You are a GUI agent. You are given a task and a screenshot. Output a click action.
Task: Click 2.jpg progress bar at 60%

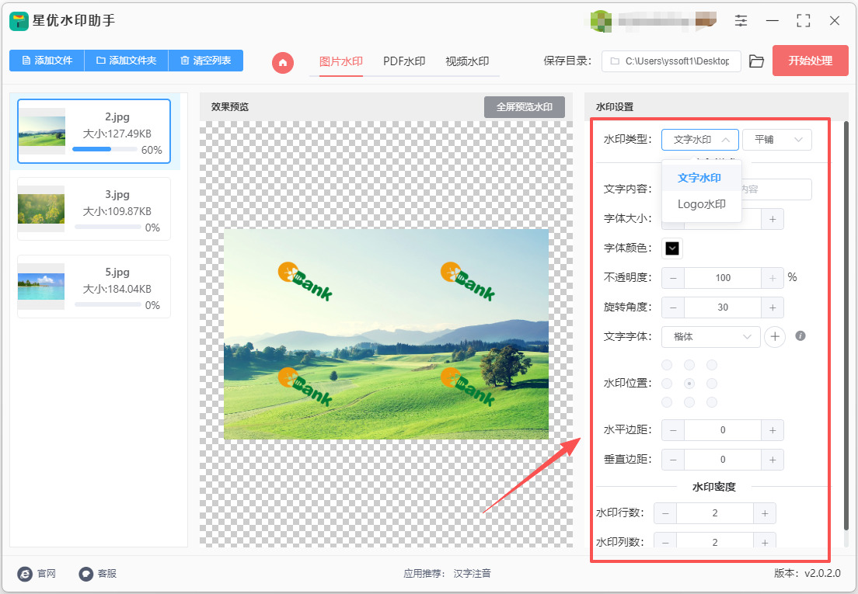[x=104, y=149]
